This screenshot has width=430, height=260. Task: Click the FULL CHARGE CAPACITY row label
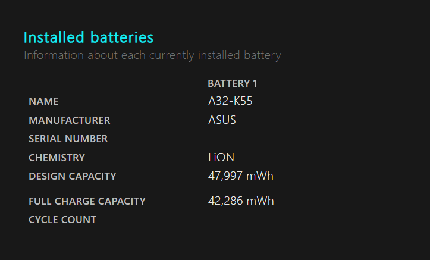tap(87, 201)
